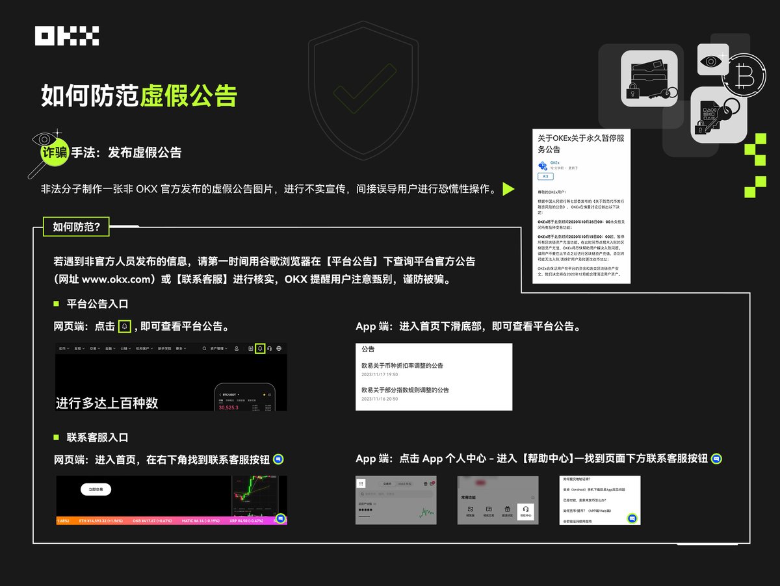Click 如何防范? section label

tap(76, 227)
